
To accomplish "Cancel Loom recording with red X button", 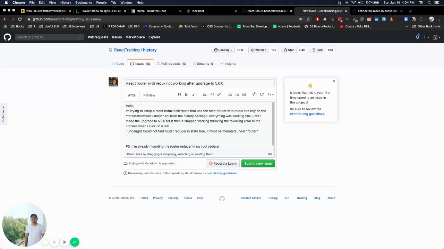I will pyautogui.click(x=54, y=242).
